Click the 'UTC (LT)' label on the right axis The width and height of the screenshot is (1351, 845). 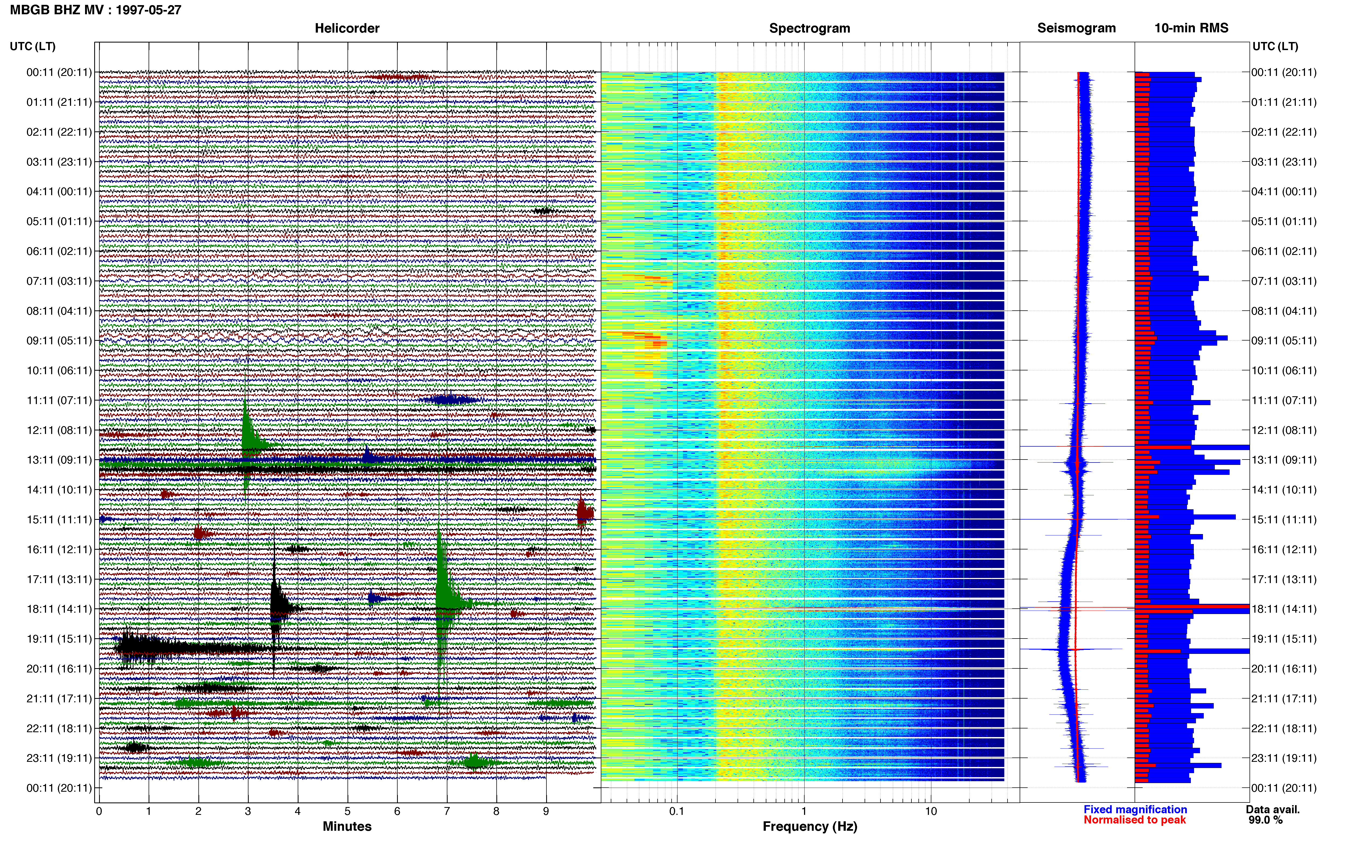coord(1275,46)
